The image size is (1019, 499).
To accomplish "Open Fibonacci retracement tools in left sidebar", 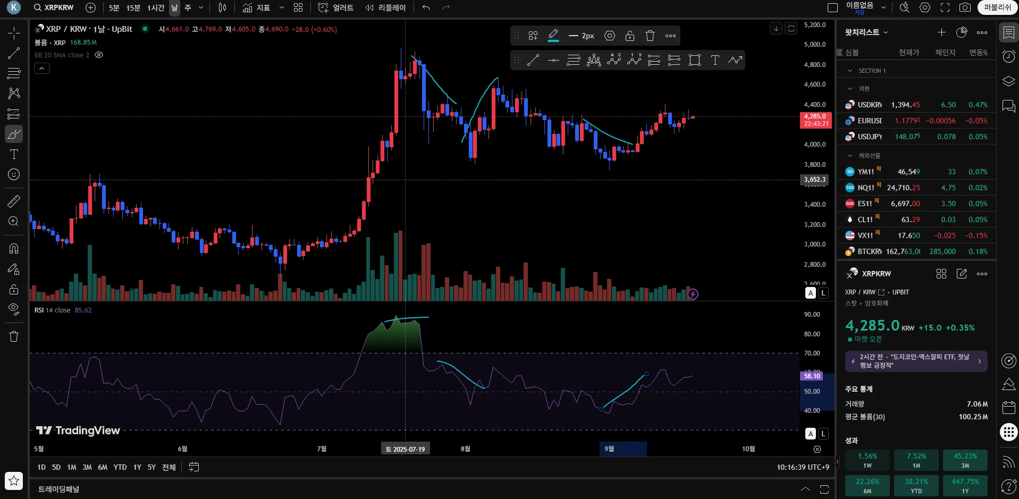I will coord(14,73).
